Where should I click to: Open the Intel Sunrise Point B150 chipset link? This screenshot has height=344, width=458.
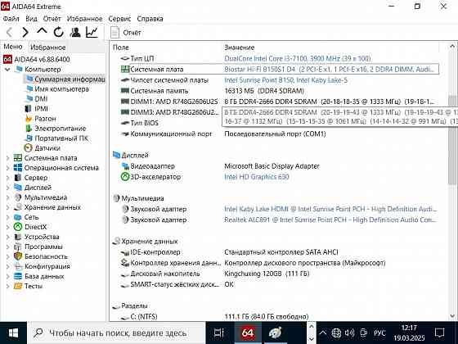pos(285,80)
